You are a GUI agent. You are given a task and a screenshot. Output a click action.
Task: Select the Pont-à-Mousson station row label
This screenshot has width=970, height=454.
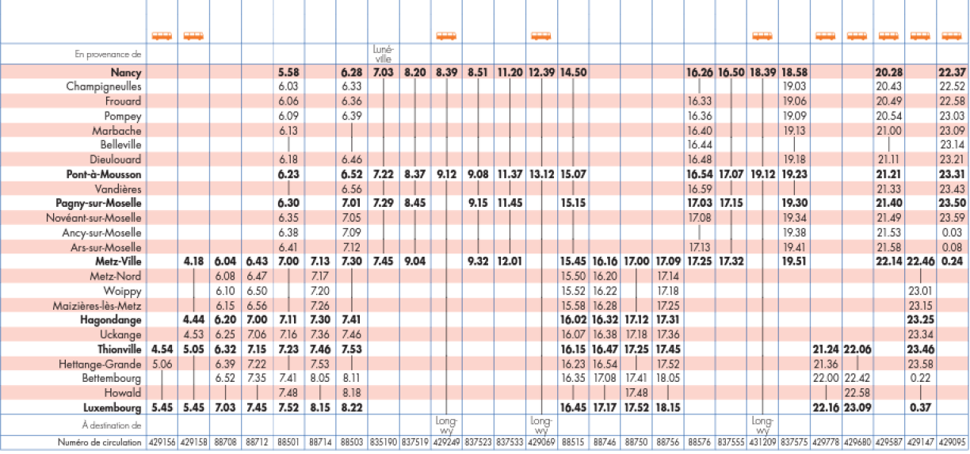pyautogui.click(x=104, y=174)
